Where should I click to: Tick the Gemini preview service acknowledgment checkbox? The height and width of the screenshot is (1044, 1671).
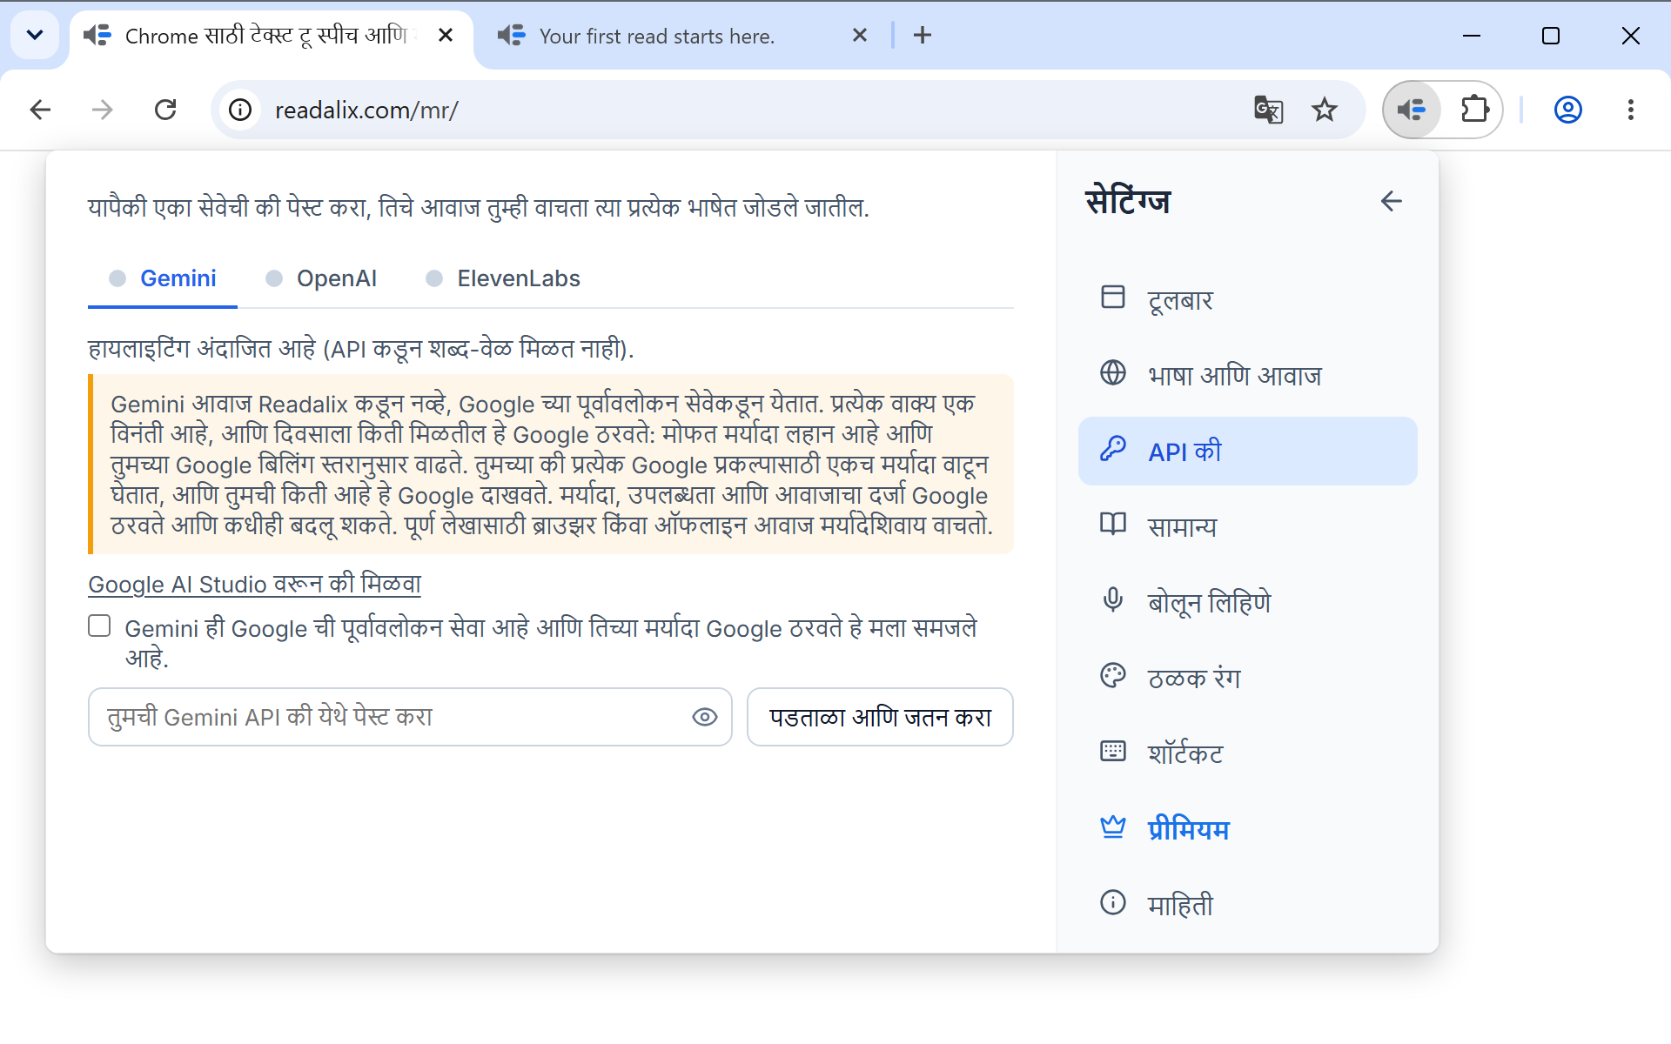click(x=99, y=626)
